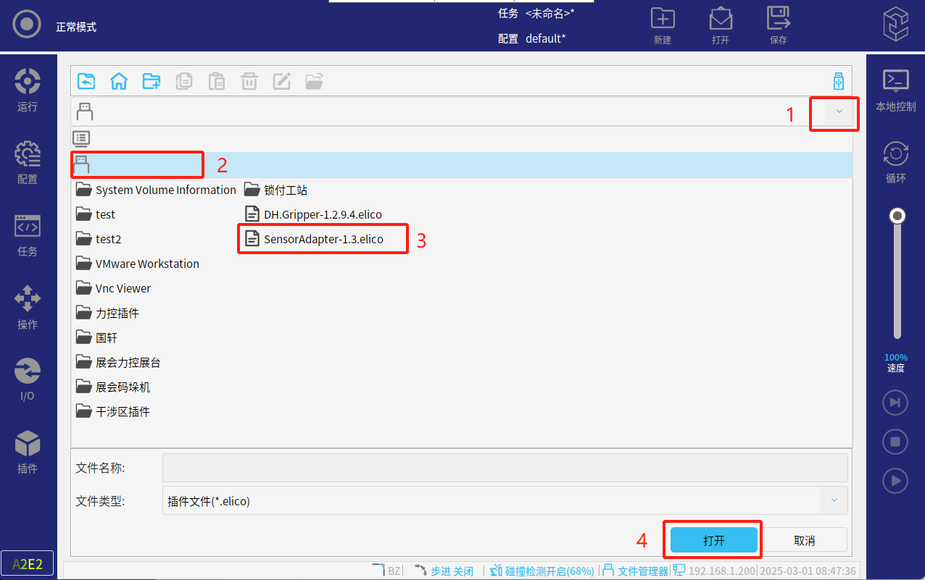Go back to parent folder icon
Screen dimensions: 925x580
(x=86, y=81)
